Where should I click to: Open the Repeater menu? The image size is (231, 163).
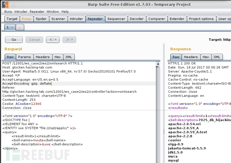(37, 11)
